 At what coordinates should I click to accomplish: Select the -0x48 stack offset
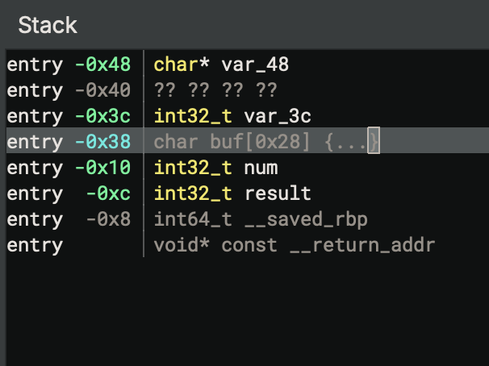tap(102, 64)
